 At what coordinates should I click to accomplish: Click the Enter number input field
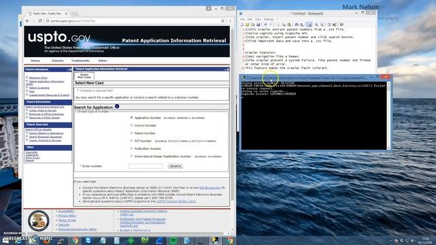(x=146, y=166)
